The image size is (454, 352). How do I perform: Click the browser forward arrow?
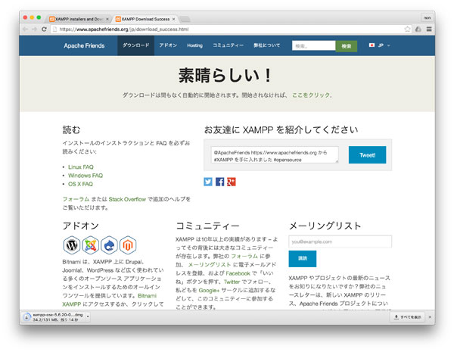pyautogui.click(x=35, y=30)
